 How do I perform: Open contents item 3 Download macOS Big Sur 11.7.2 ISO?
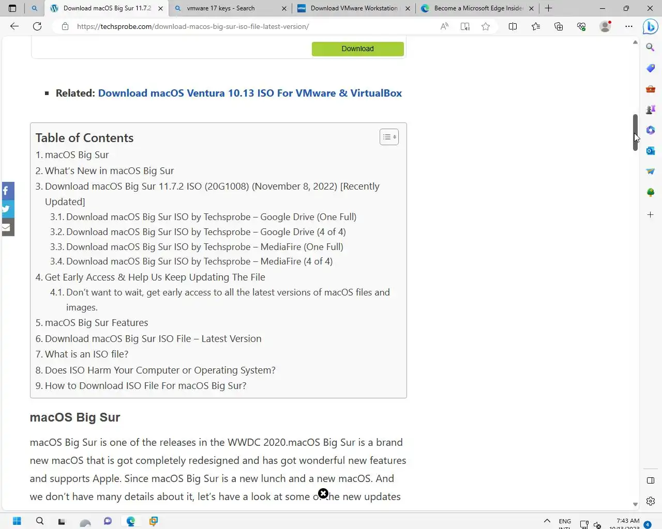pyautogui.click(x=212, y=194)
